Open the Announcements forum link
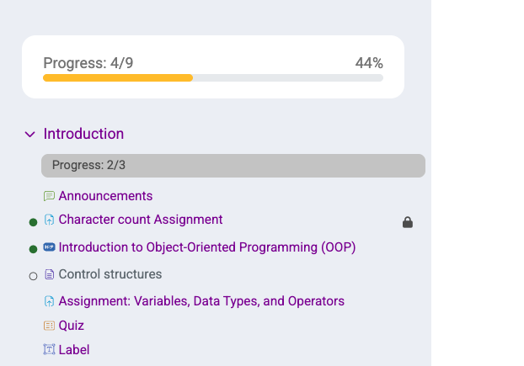The image size is (524, 366). (105, 196)
